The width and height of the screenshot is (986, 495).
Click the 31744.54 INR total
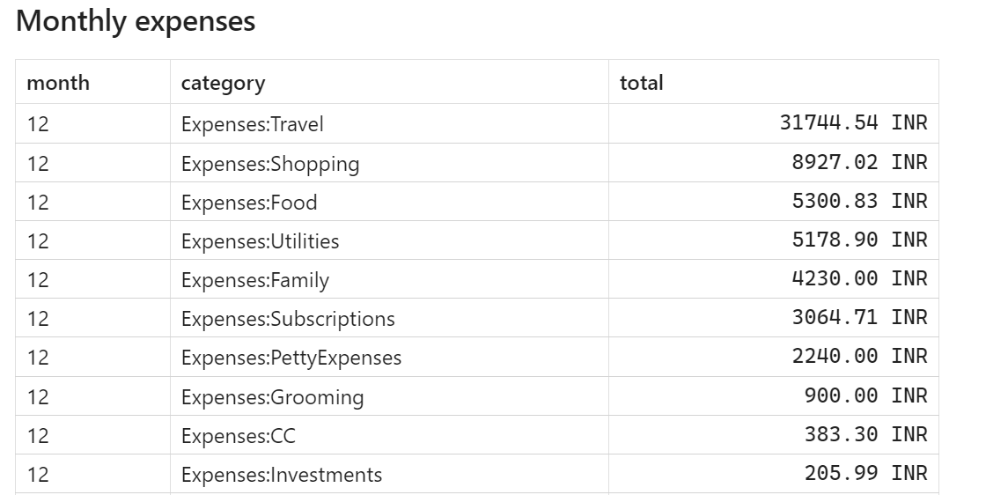point(853,123)
